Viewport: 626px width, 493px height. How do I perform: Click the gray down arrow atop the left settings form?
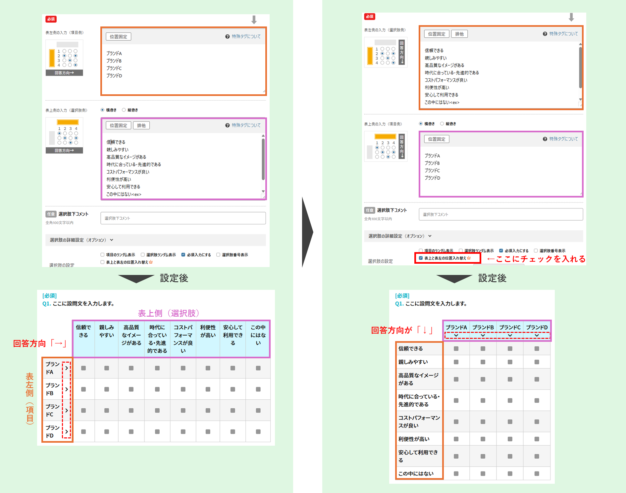[x=254, y=20]
